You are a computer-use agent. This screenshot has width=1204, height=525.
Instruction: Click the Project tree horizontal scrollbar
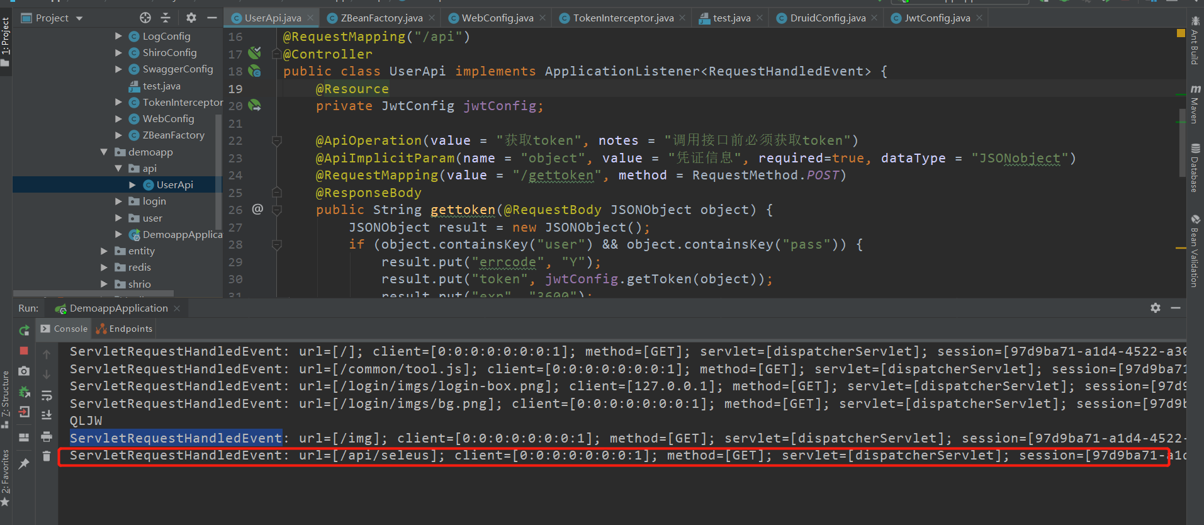pos(93,293)
